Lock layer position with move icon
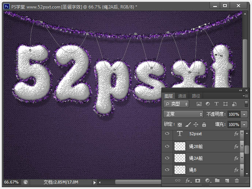 [196, 124]
